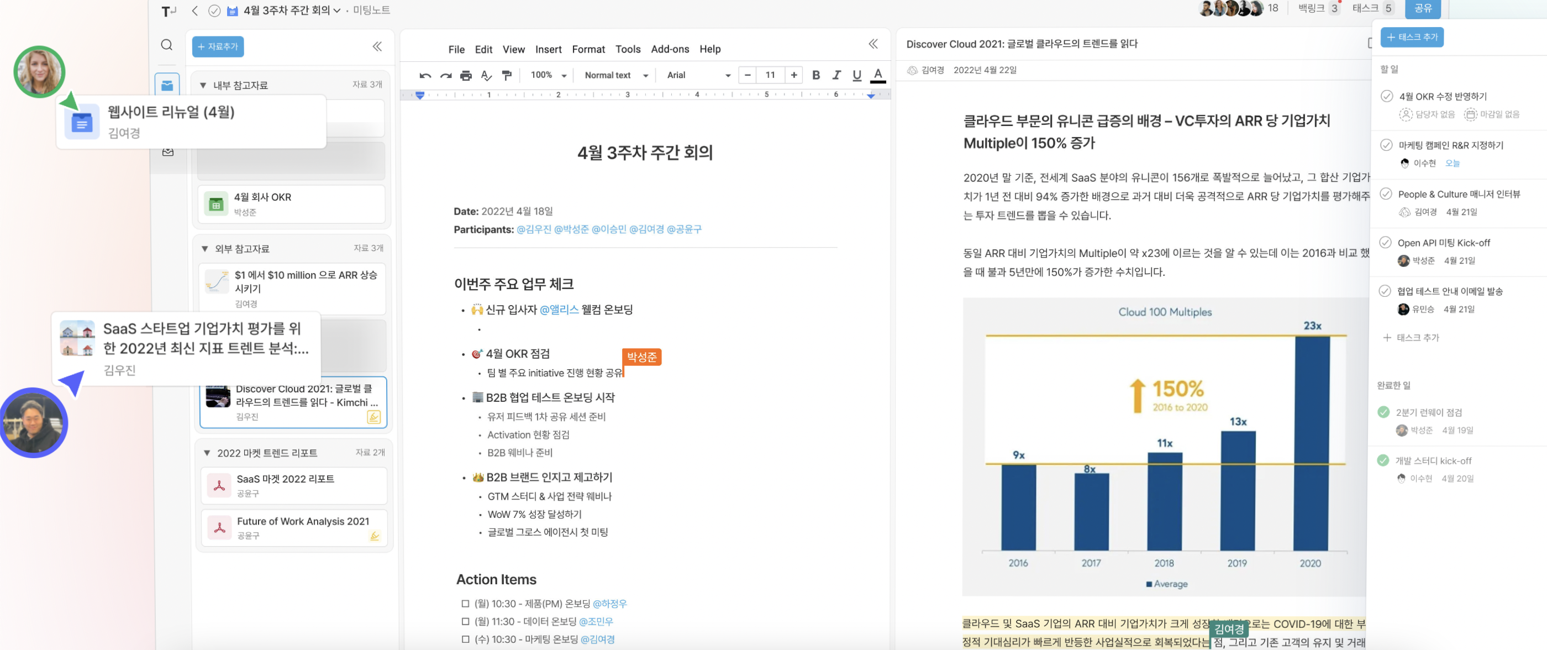Check off 4월 OKR 수정 반영하기 task
This screenshot has width=1547, height=650.
point(1387,96)
